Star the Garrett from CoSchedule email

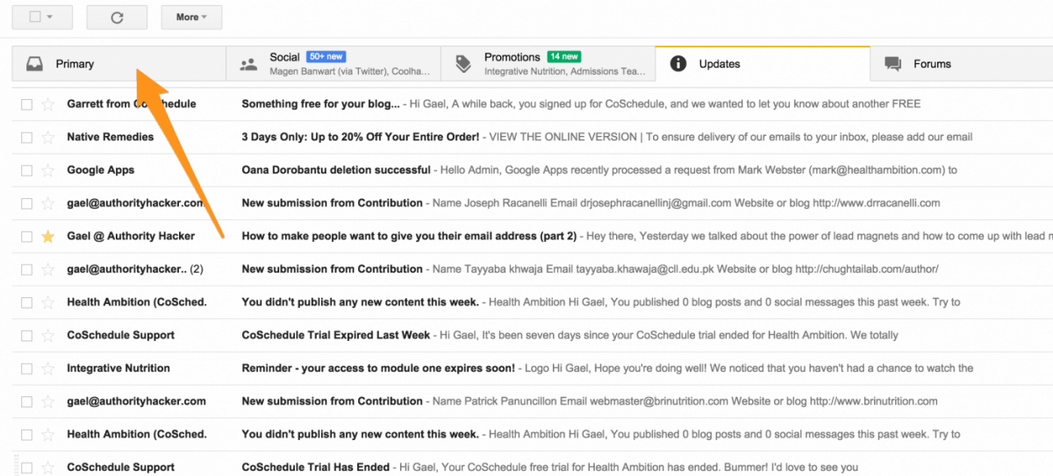point(48,104)
